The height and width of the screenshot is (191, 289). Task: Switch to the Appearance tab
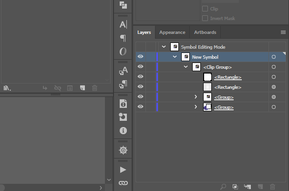click(x=172, y=32)
